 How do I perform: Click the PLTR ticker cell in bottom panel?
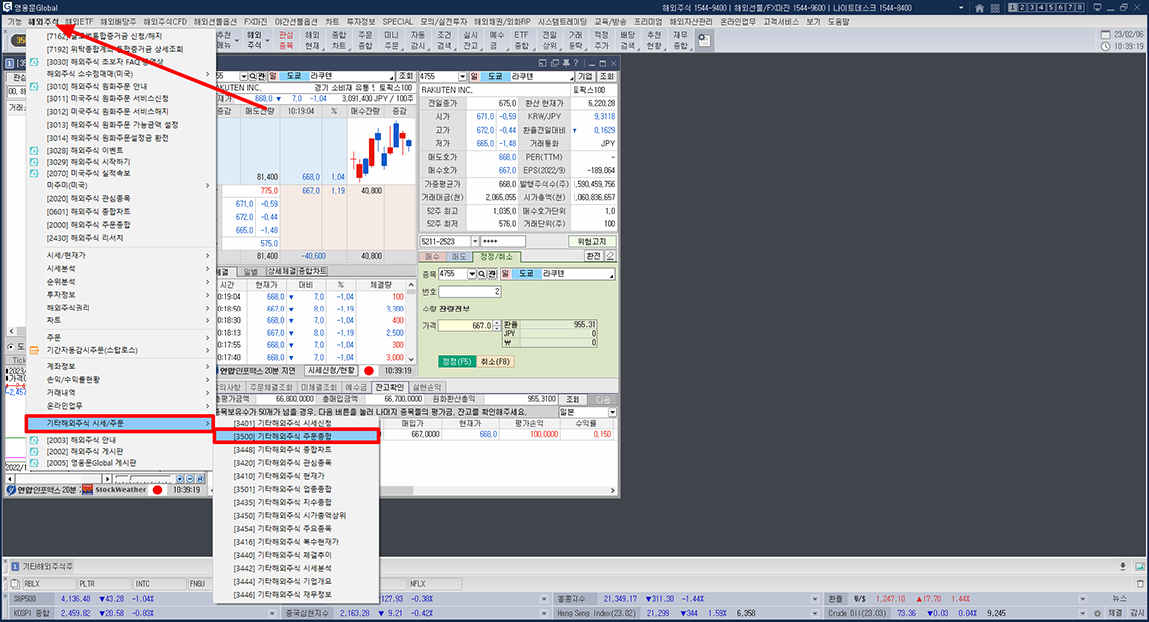105,584
